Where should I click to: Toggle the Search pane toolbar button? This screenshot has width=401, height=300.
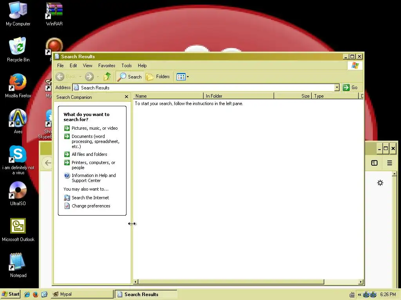pyautogui.click(x=129, y=77)
